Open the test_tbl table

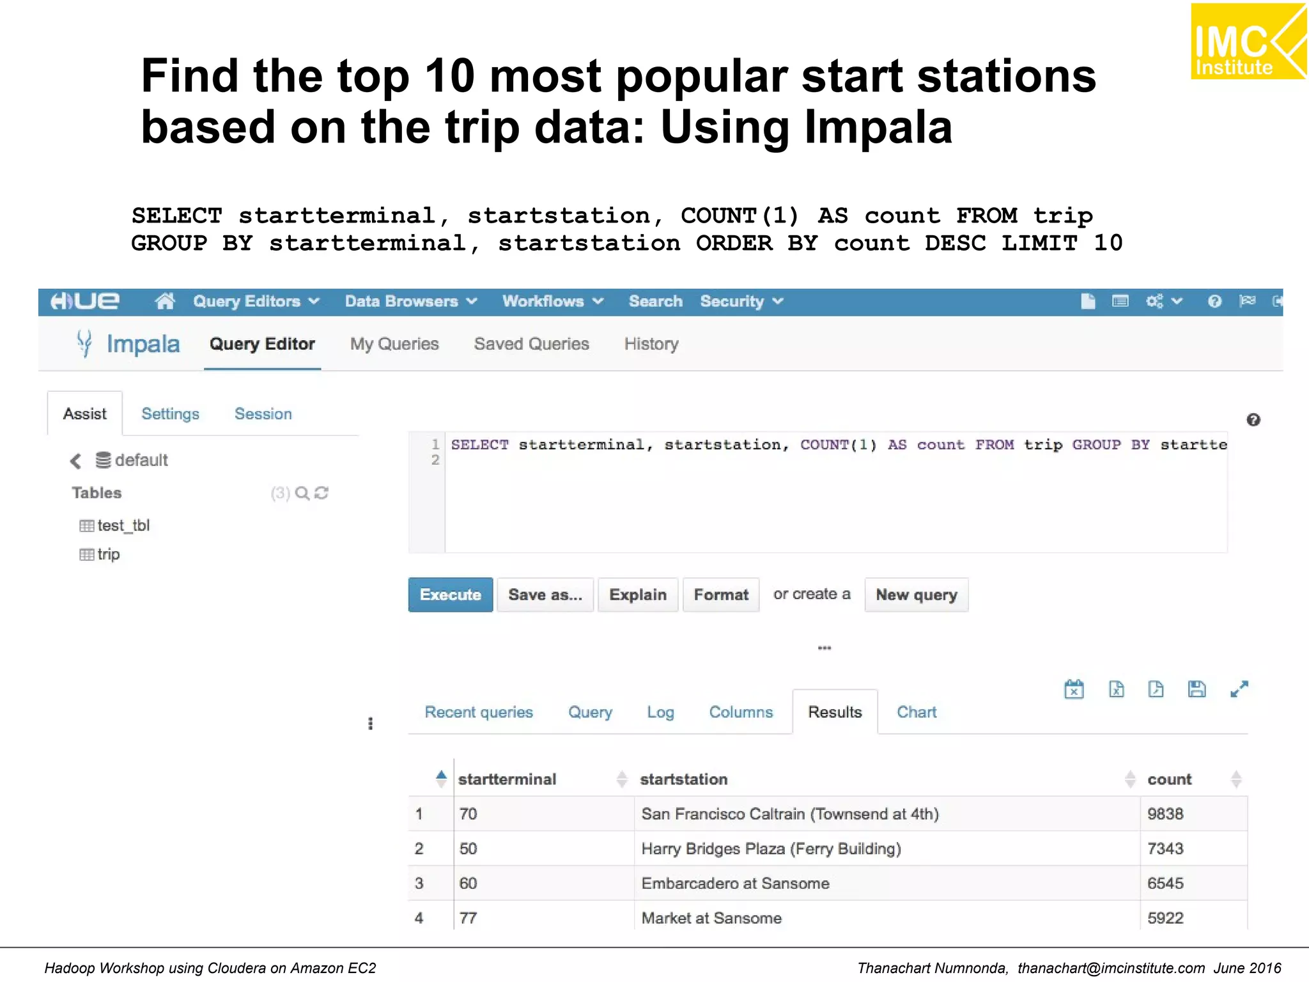point(123,526)
